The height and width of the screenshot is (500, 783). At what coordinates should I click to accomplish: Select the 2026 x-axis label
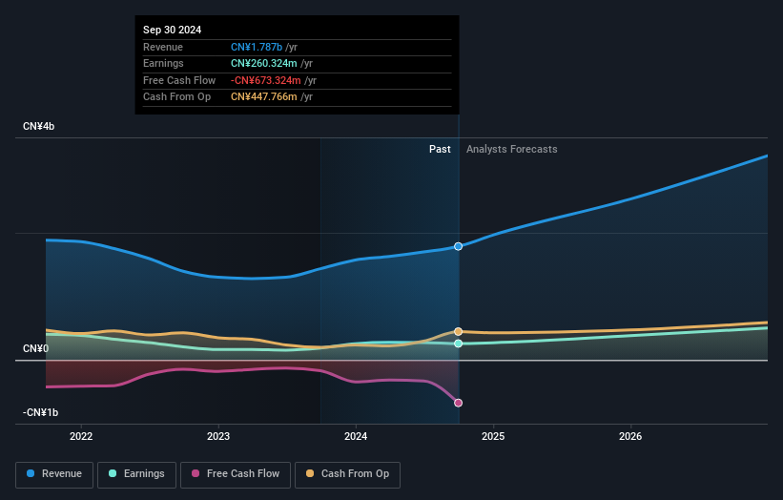[x=630, y=436]
